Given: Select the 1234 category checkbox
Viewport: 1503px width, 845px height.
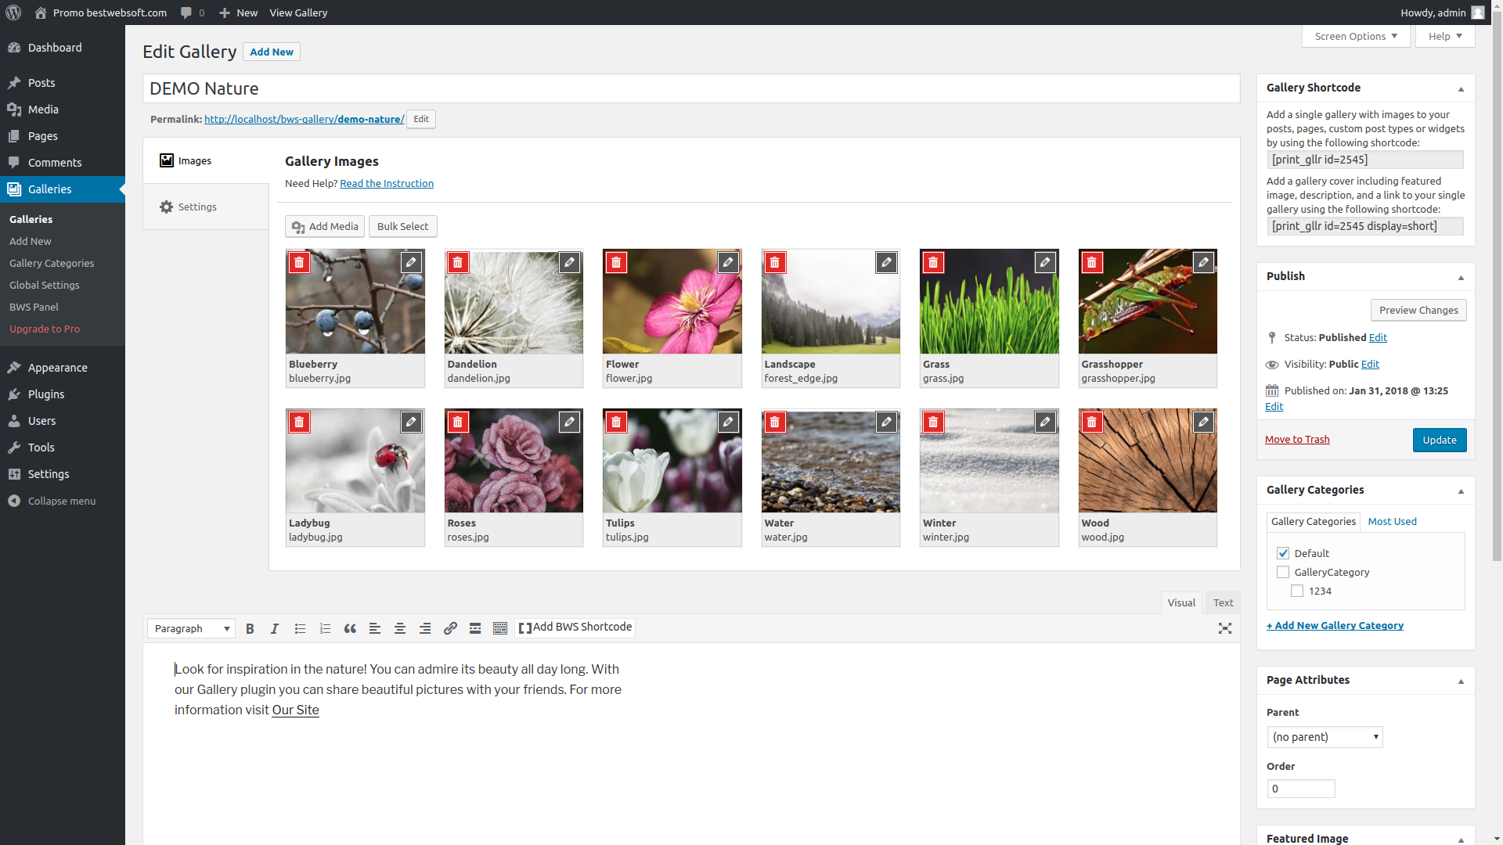Looking at the screenshot, I should click(x=1296, y=590).
